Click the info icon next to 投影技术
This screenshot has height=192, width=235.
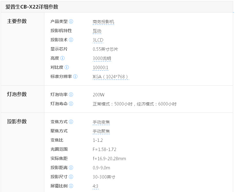coord(71,40)
